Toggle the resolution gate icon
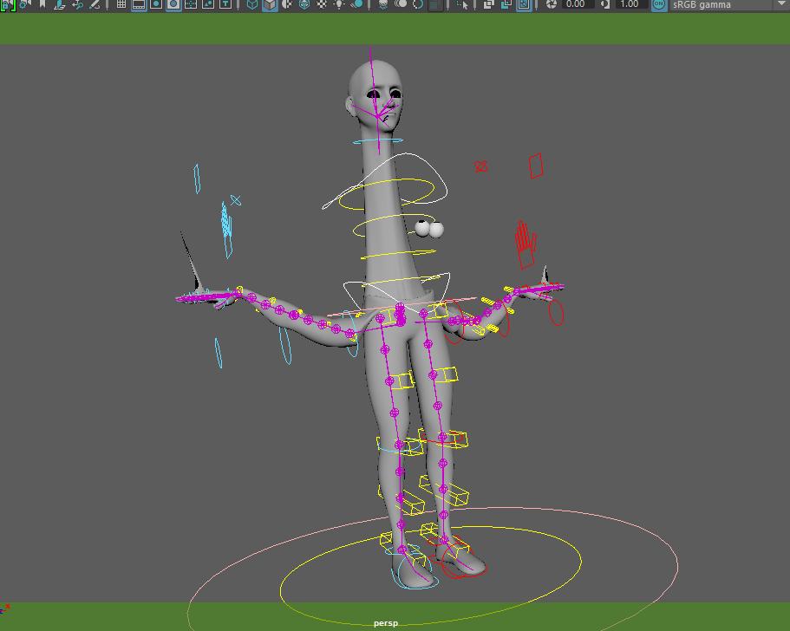This screenshot has width=790, height=631. tap(156, 4)
